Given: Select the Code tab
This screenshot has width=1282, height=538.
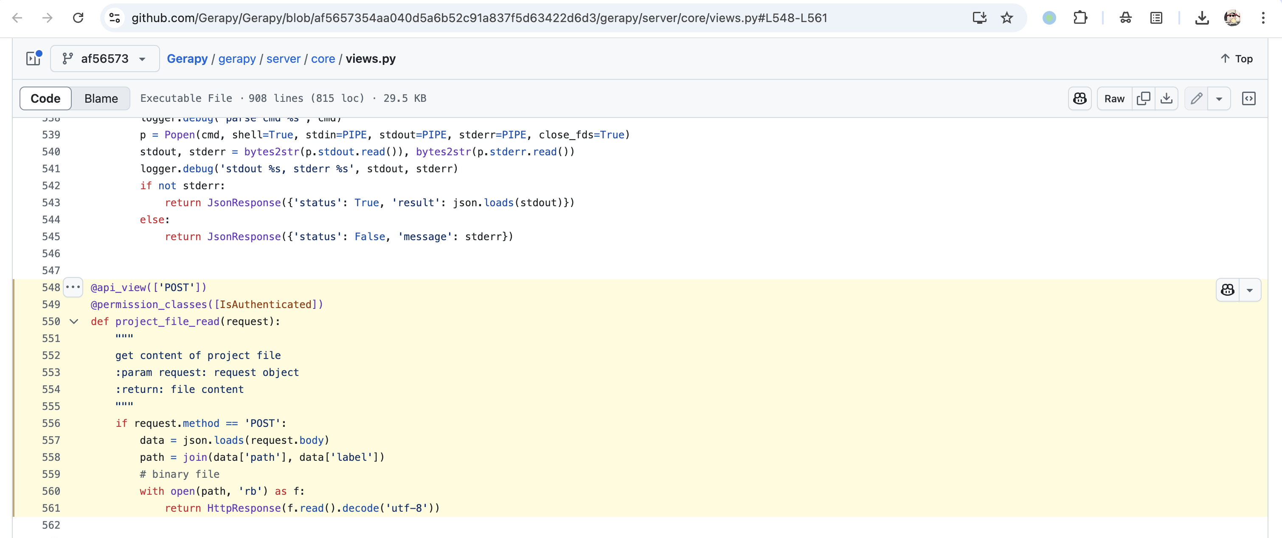Looking at the screenshot, I should [45, 98].
